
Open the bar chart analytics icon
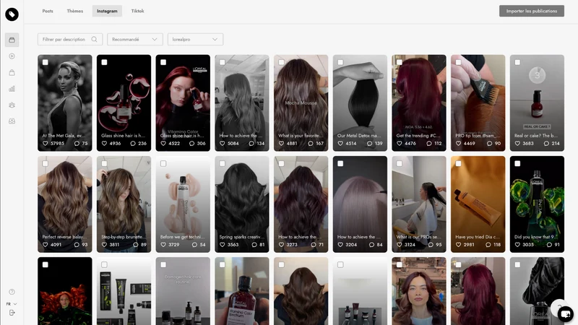coord(12,89)
